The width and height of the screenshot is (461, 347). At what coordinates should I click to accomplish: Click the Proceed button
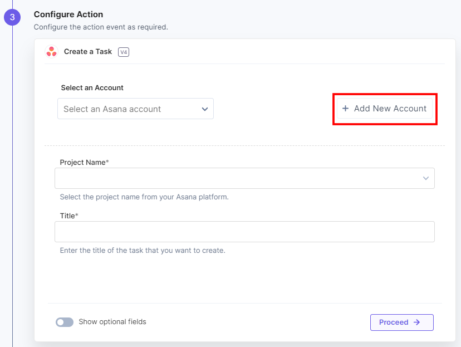[402, 322]
